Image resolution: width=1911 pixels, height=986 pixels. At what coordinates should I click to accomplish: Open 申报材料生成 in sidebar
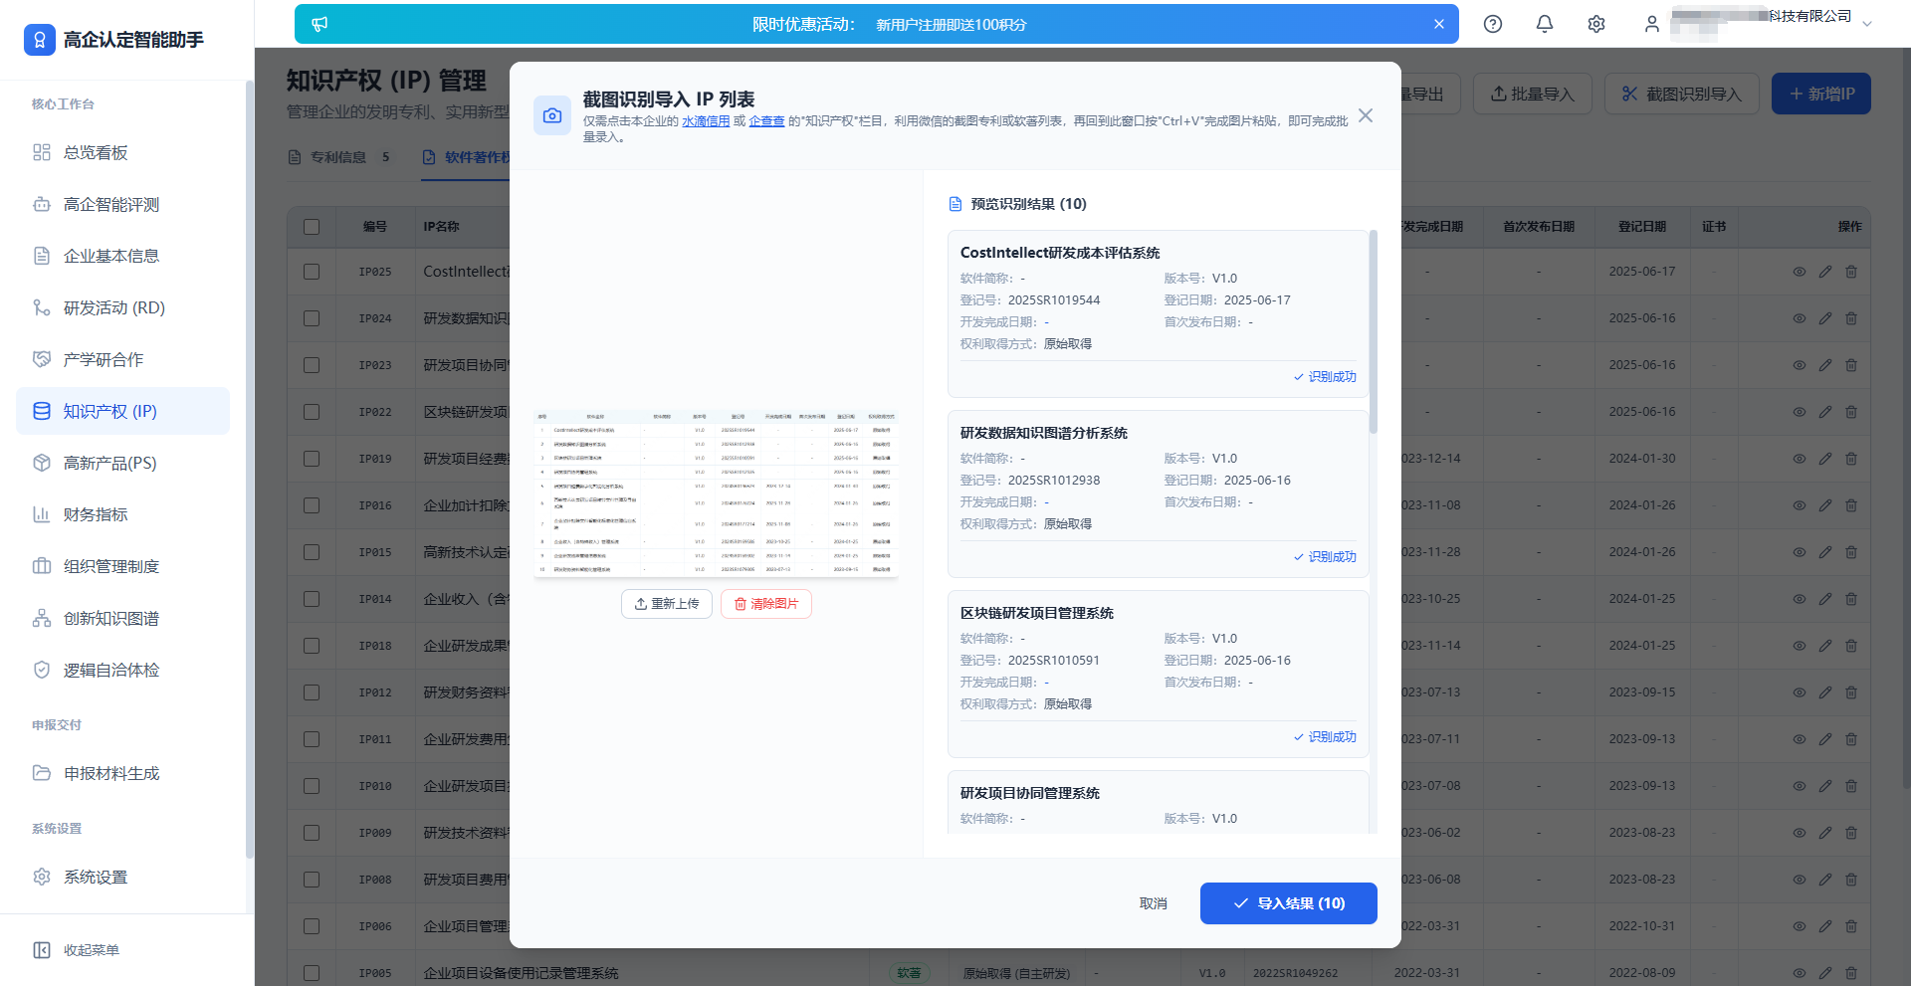point(122,773)
